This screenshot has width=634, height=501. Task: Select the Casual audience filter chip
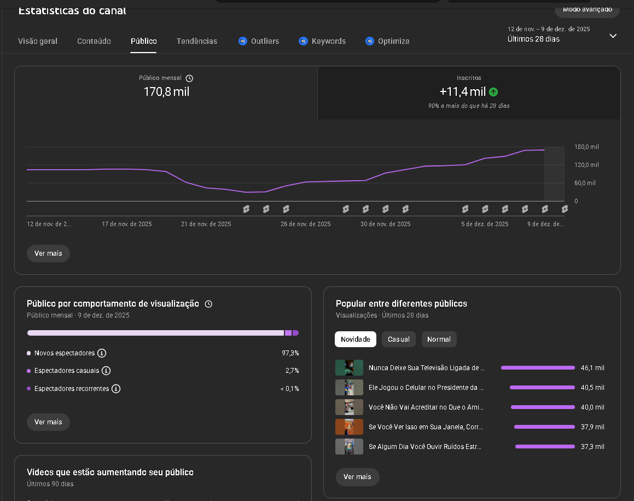point(398,339)
